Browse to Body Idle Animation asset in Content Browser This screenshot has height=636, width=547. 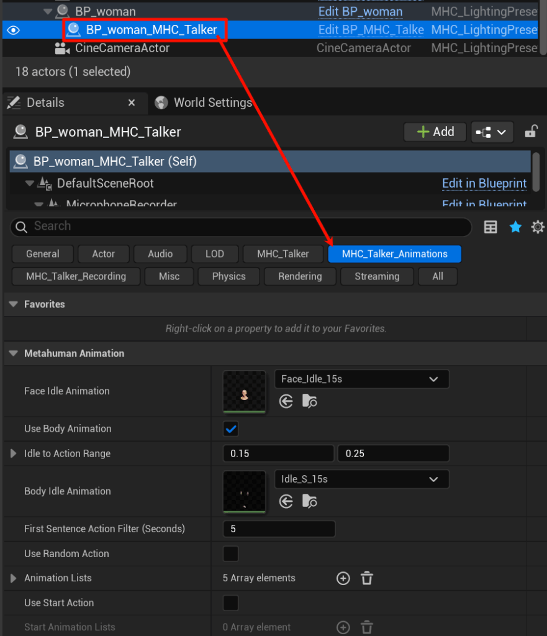[x=310, y=502]
